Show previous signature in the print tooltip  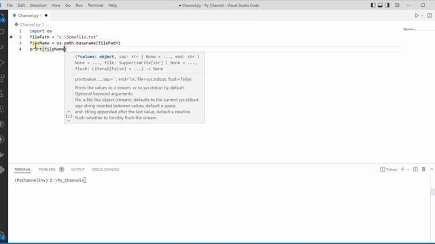tap(69, 111)
